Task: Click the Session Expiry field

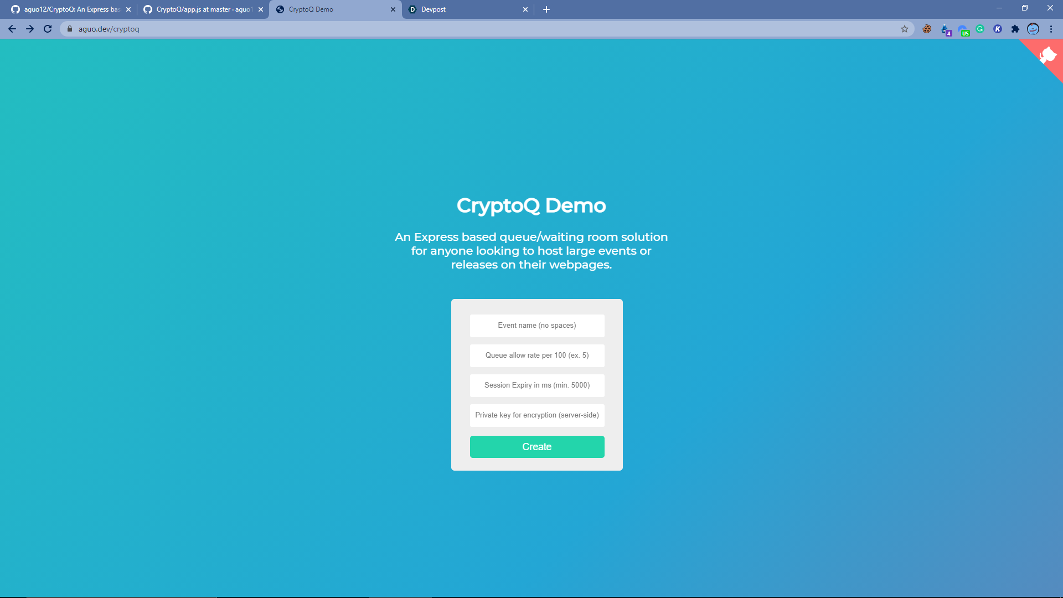Action: tap(537, 385)
